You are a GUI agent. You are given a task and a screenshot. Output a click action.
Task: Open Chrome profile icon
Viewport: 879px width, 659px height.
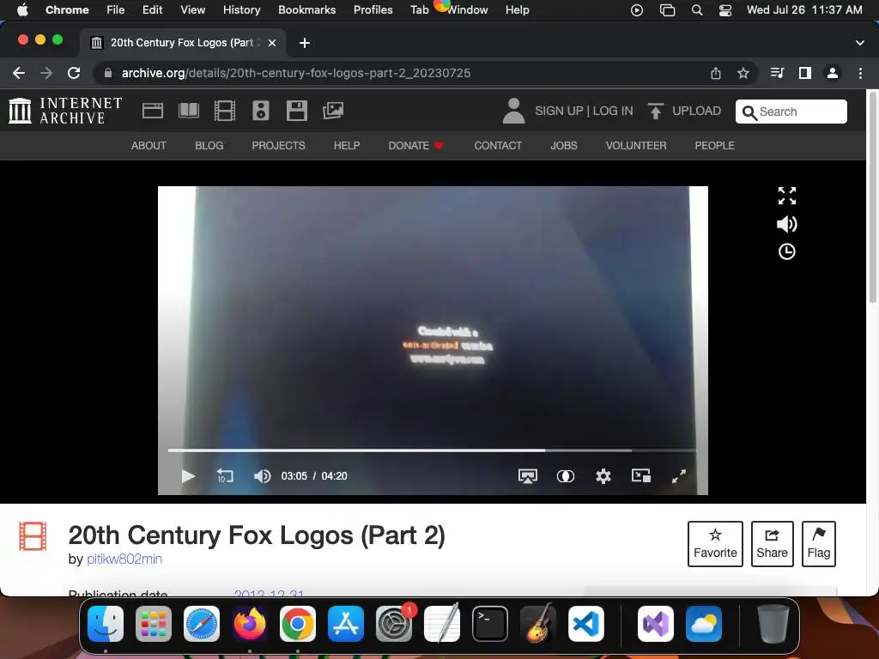(833, 73)
